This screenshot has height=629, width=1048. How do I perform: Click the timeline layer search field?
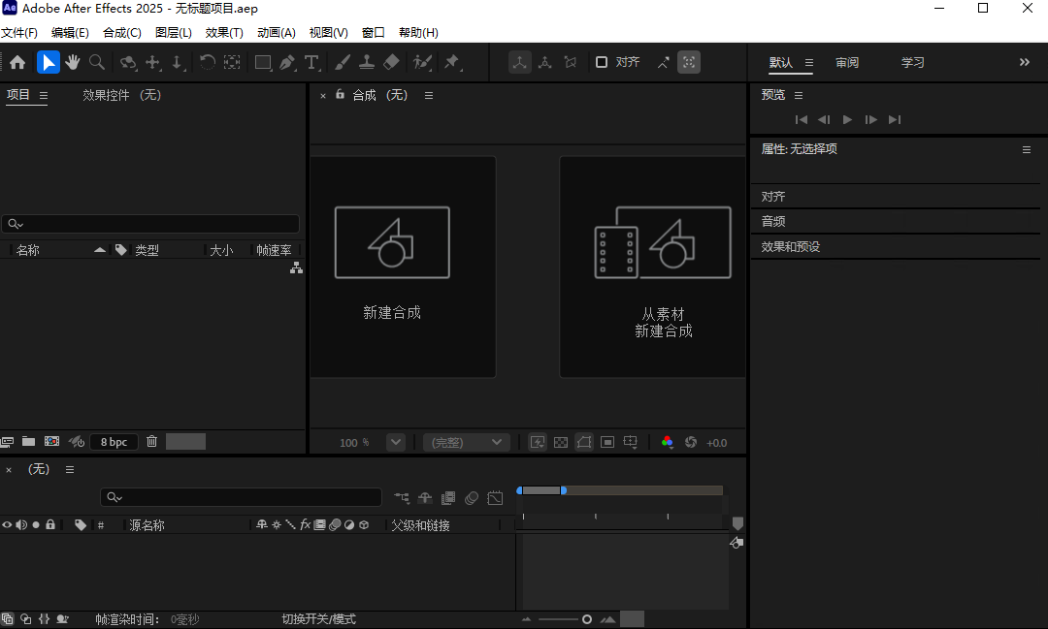point(241,497)
